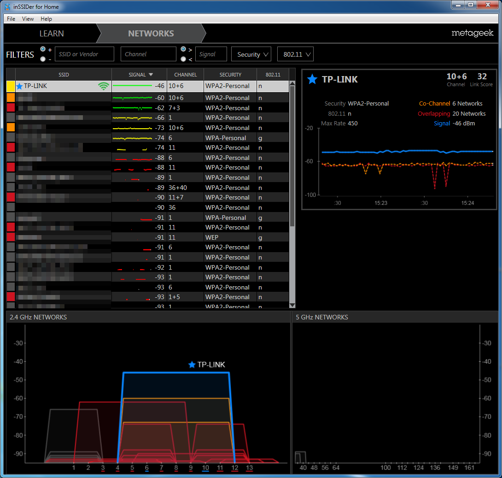Select the minus exclude radio for SSID filter
Viewport: 502px width, 478px height.
pos(43,59)
